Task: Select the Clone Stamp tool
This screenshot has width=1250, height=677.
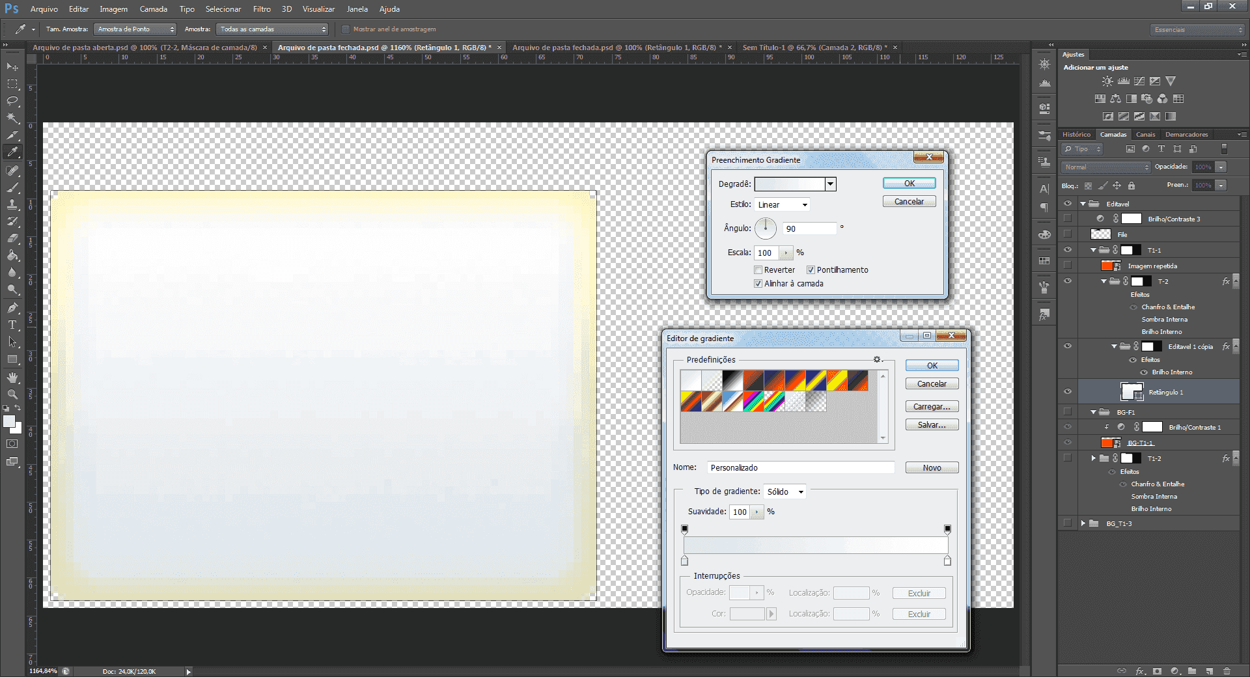Action: pyautogui.click(x=12, y=204)
